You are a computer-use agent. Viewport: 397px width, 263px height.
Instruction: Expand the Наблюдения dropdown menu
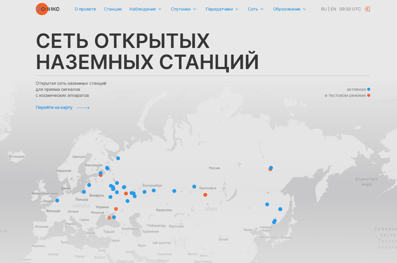145,9
